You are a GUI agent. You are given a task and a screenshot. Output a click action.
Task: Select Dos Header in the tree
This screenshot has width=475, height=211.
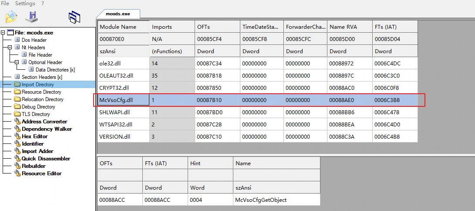point(34,40)
